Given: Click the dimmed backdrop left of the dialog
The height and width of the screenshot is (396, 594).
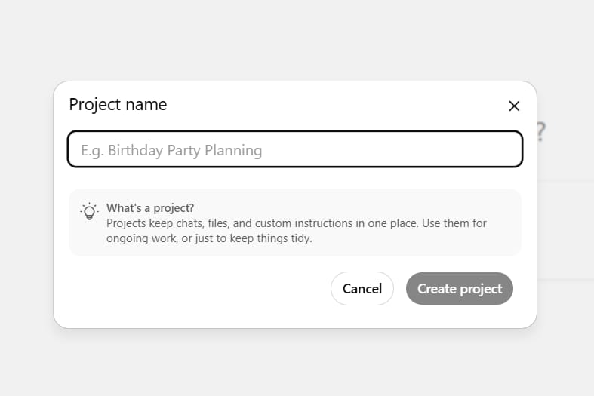Looking at the screenshot, I should tap(26, 204).
